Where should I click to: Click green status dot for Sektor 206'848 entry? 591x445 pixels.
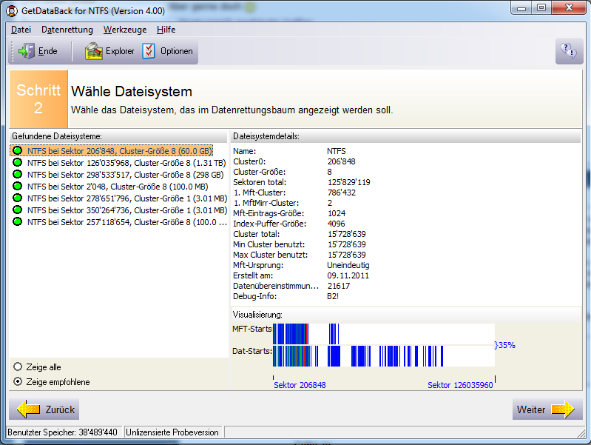point(17,150)
